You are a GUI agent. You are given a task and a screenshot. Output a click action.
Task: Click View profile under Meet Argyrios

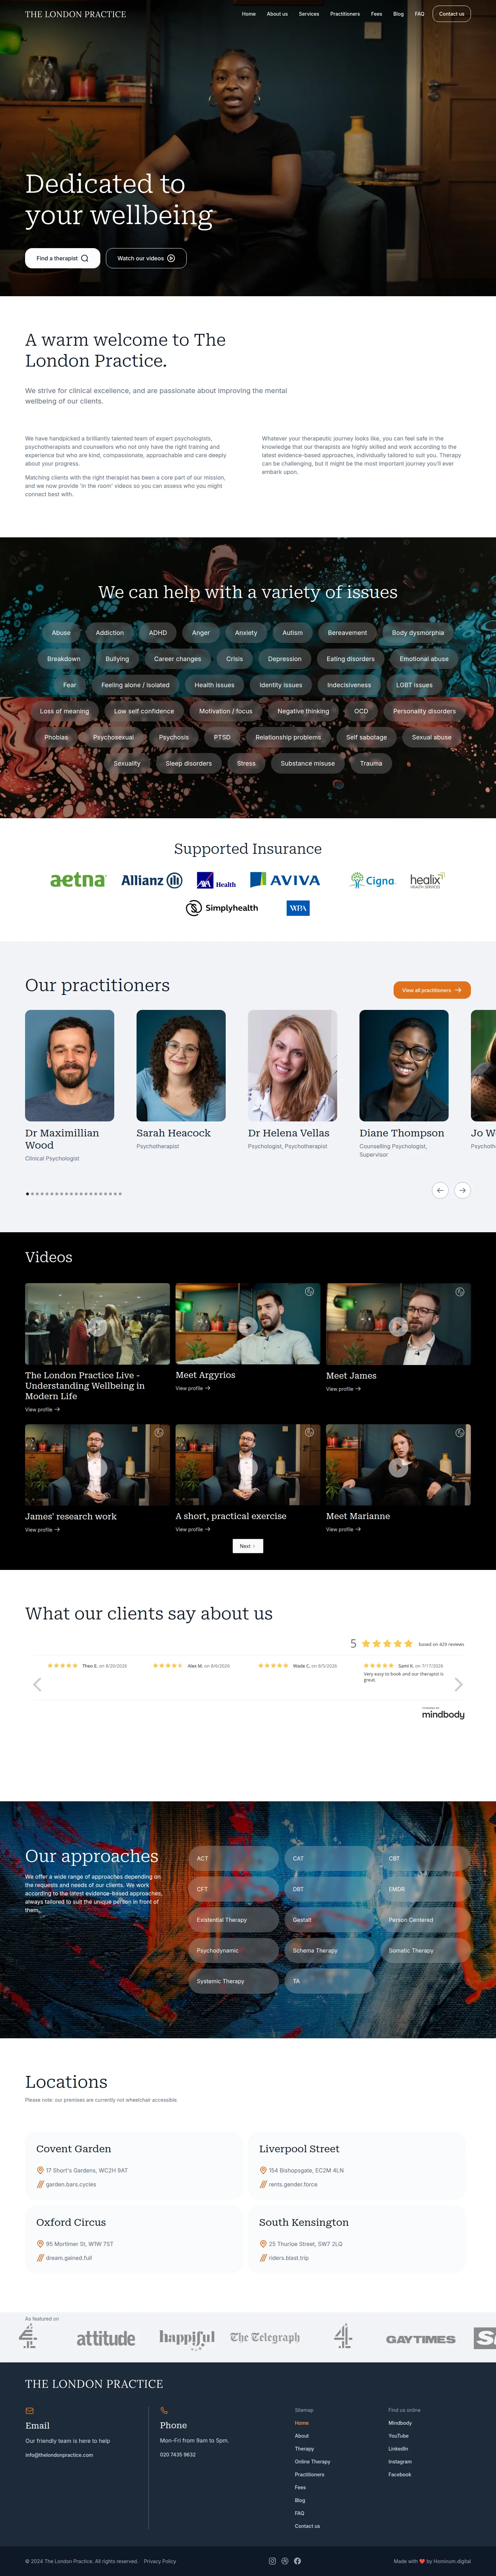pyautogui.click(x=193, y=1388)
